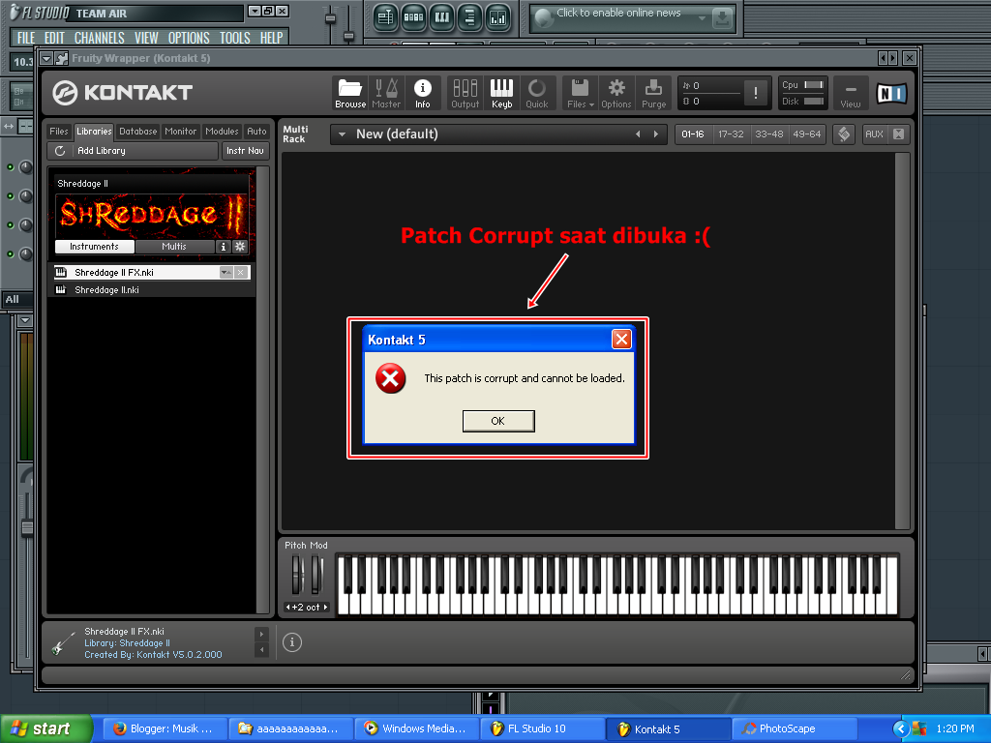Viewport: 991px width, 743px height.
Task: Open FL Studio step sequencer icon
Action: tap(413, 17)
